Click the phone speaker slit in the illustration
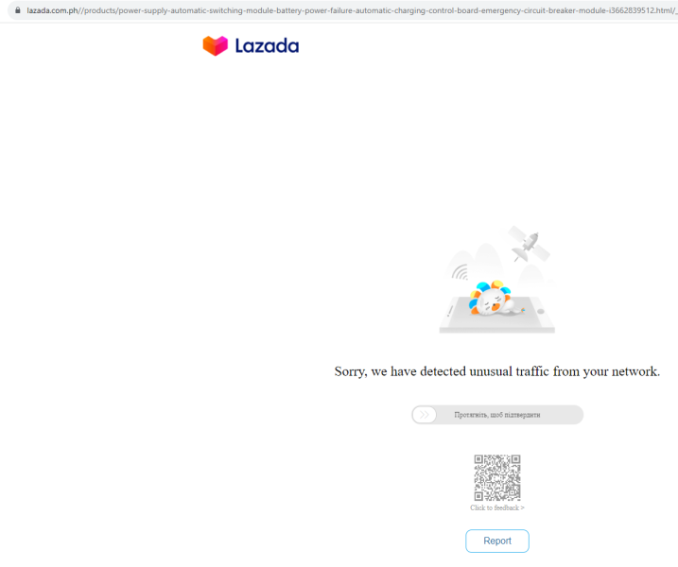Image resolution: width=678 pixels, height=567 pixels. click(x=450, y=310)
